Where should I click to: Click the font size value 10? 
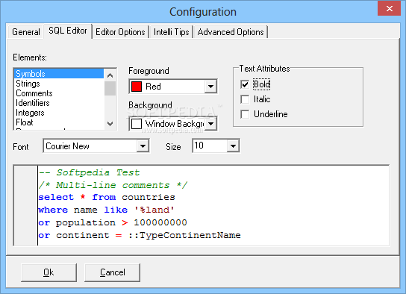point(199,146)
